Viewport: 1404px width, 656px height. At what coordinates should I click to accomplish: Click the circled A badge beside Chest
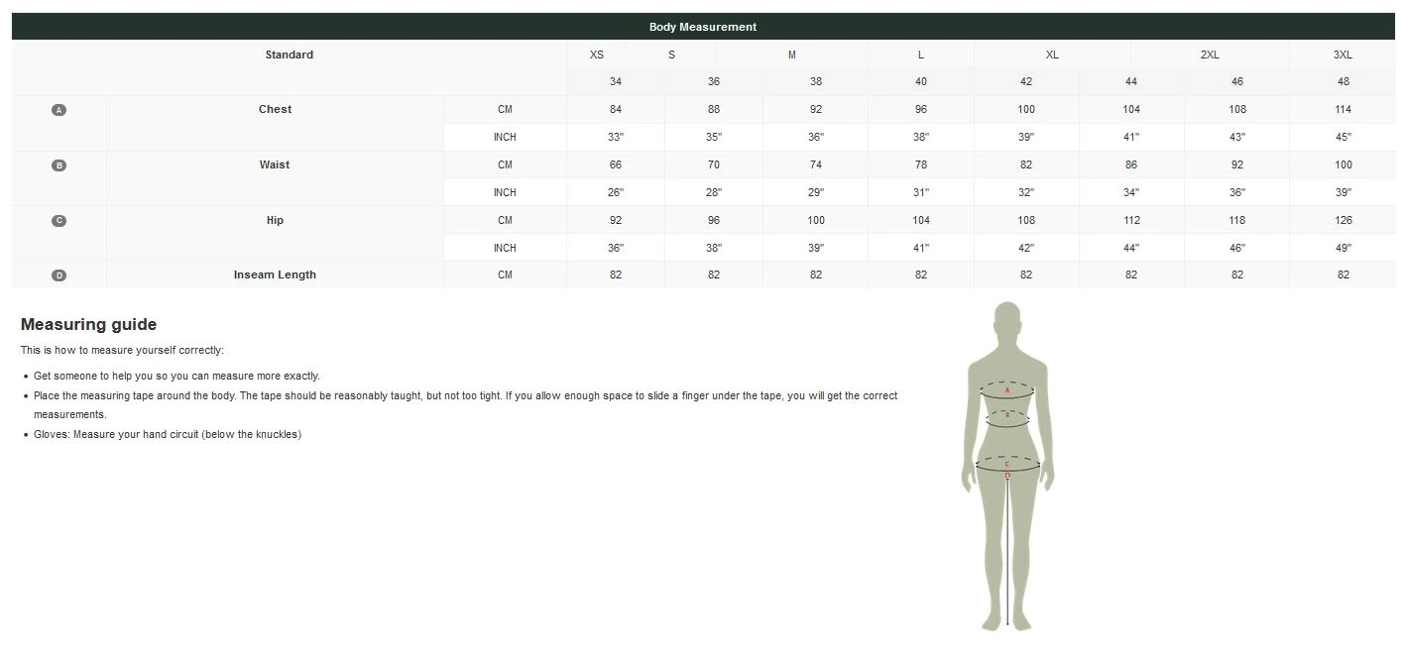click(58, 110)
